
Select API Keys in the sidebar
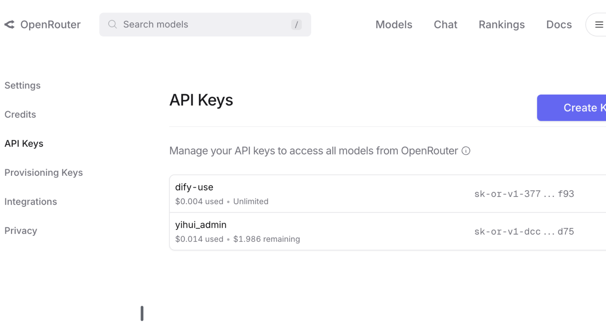(24, 144)
